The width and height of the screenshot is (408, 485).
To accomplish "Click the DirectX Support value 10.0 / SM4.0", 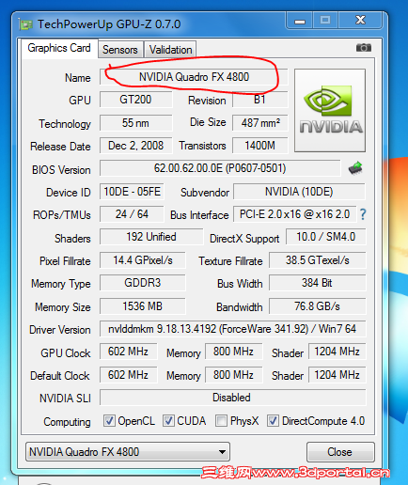I will pos(326,237).
